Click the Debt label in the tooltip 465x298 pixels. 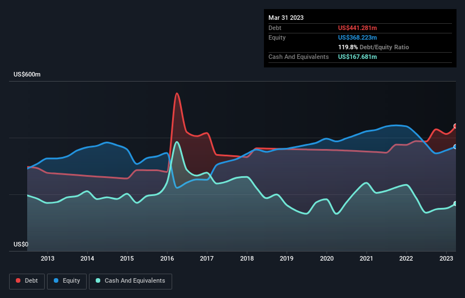[275, 28]
